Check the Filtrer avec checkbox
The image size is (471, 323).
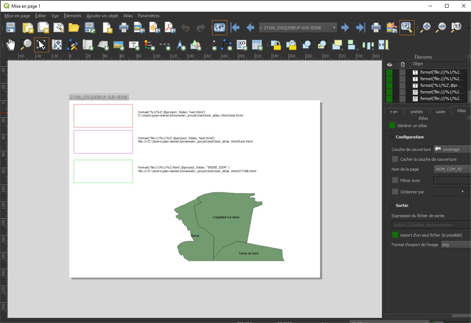point(395,181)
